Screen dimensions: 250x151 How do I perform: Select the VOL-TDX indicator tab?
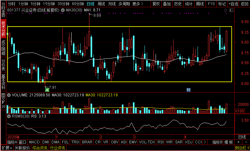pos(147,142)
